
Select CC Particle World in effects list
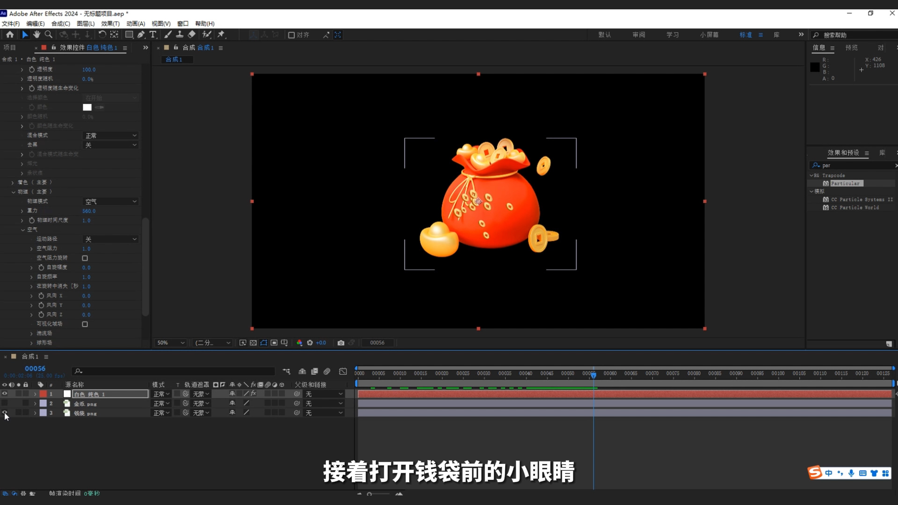(855, 208)
